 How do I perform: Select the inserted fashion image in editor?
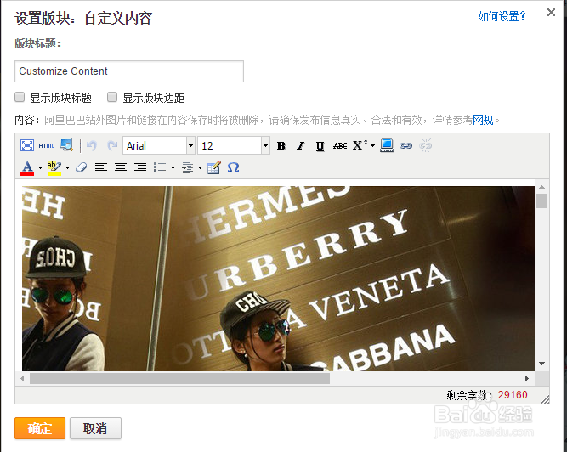tap(278, 279)
